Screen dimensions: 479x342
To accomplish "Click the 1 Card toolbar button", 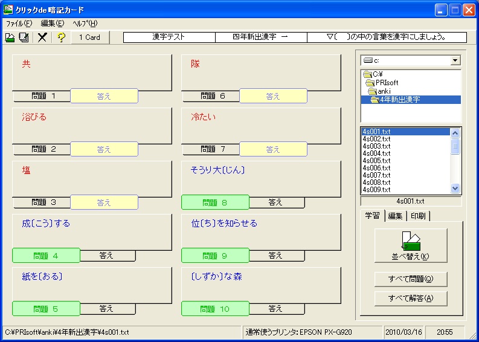I will coord(90,37).
